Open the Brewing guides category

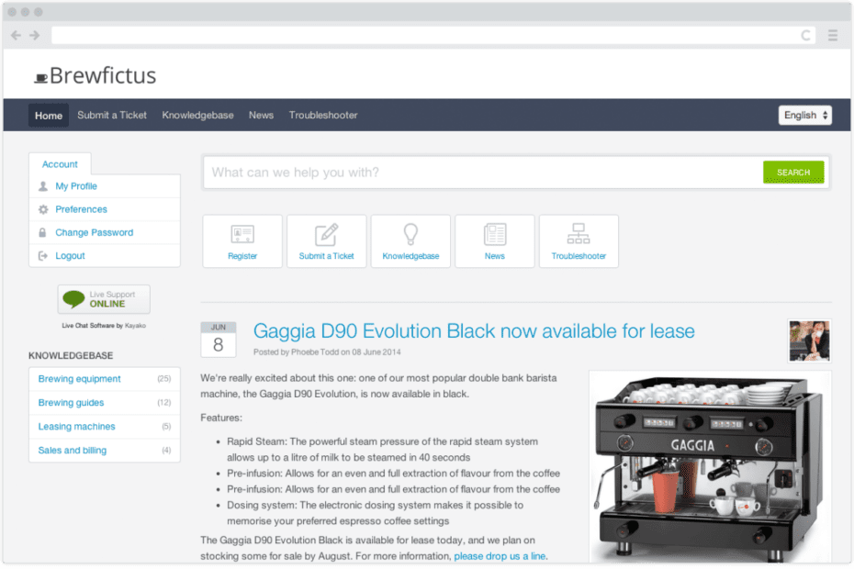click(71, 403)
